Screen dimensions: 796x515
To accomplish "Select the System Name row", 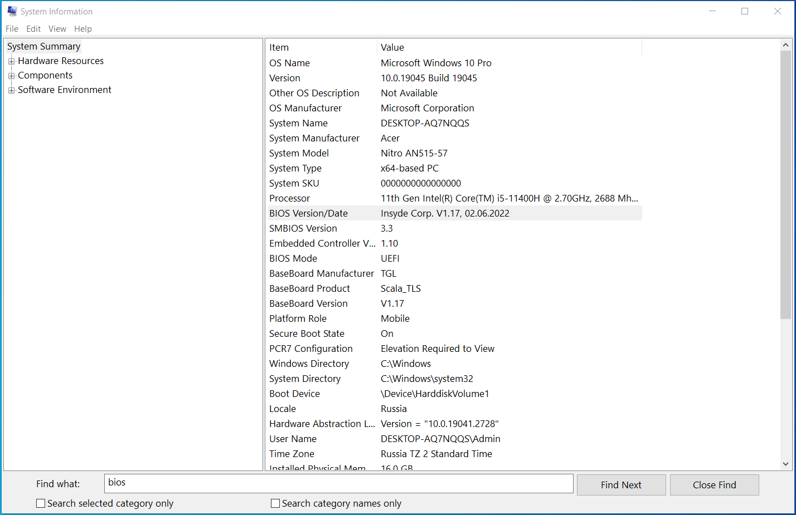I will pyautogui.click(x=454, y=123).
